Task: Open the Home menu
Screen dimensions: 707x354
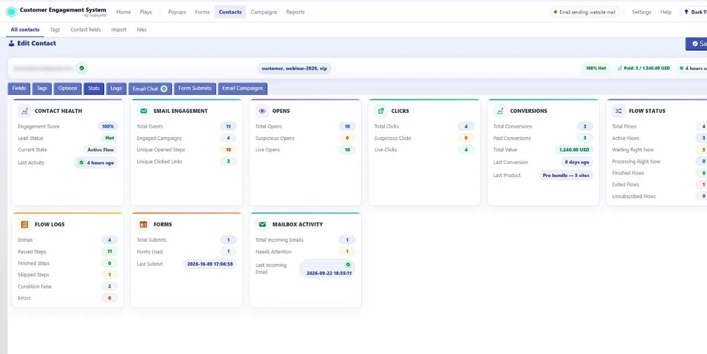Action: (124, 12)
